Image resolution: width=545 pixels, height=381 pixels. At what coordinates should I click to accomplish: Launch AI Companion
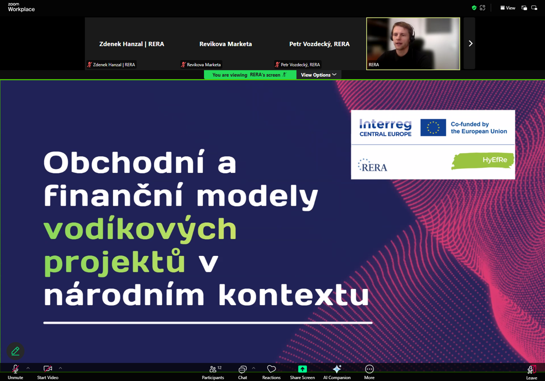[337, 371]
